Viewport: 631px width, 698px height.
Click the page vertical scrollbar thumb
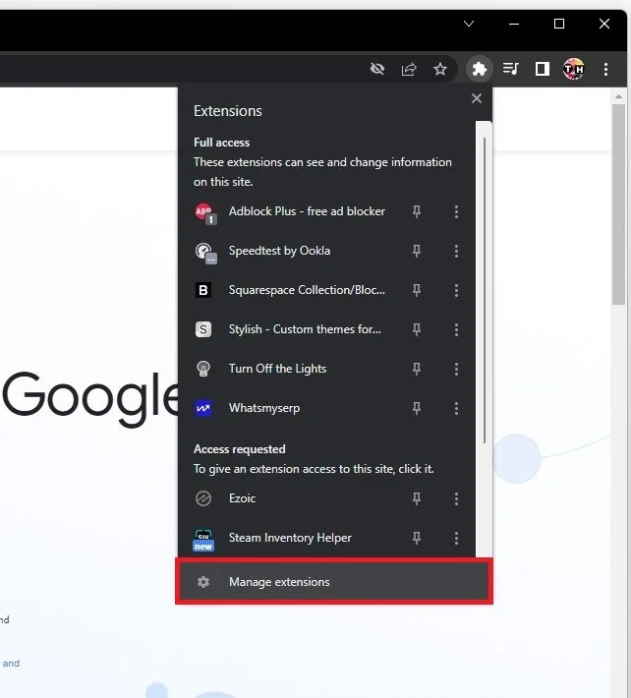618,204
